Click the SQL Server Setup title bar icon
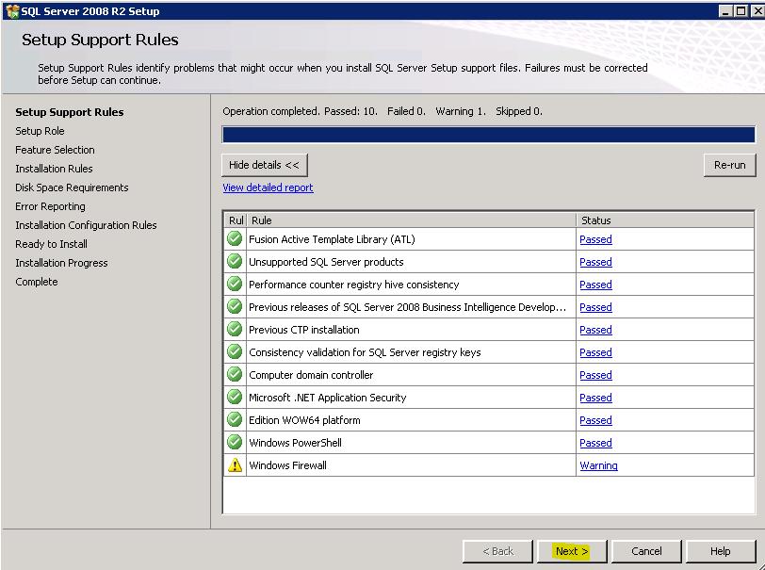Screen dimensions: 765x570 tap(11, 10)
